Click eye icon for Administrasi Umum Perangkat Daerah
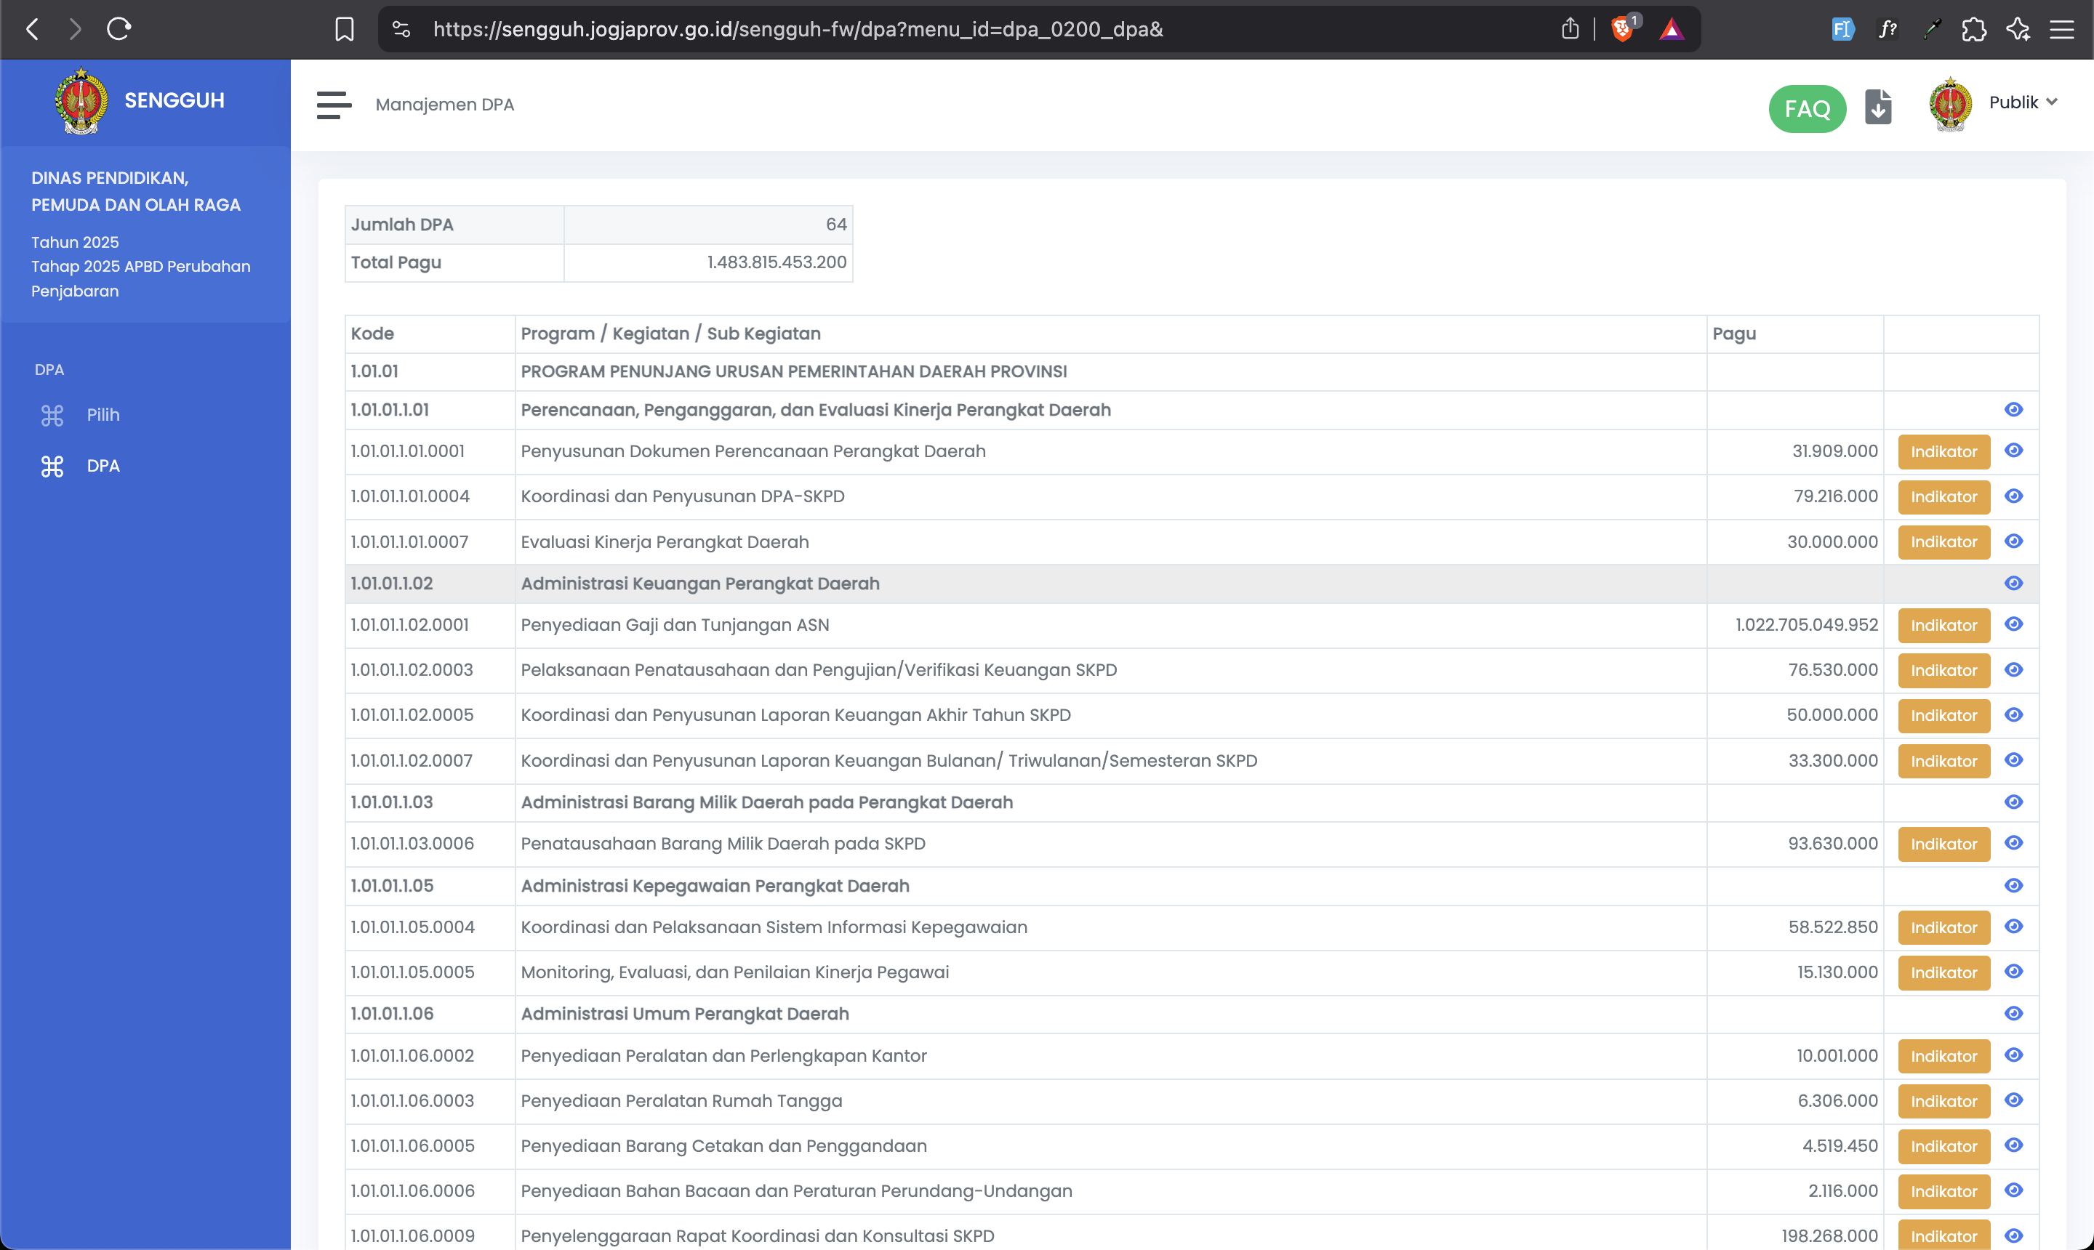The width and height of the screenshot is (2094, 1250). pyautogui.click(x=2013, y=1013)
